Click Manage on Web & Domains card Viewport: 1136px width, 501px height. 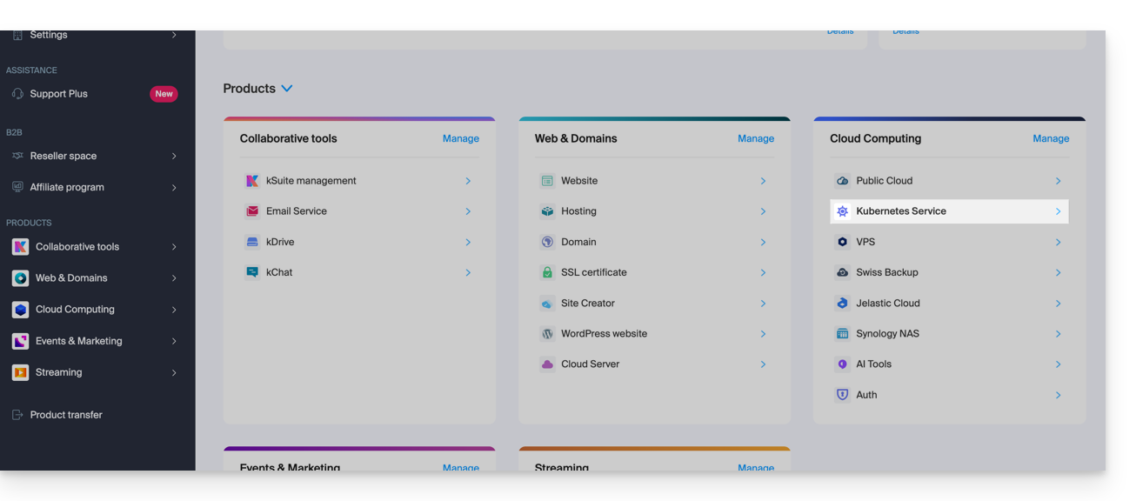click(756, 138)
